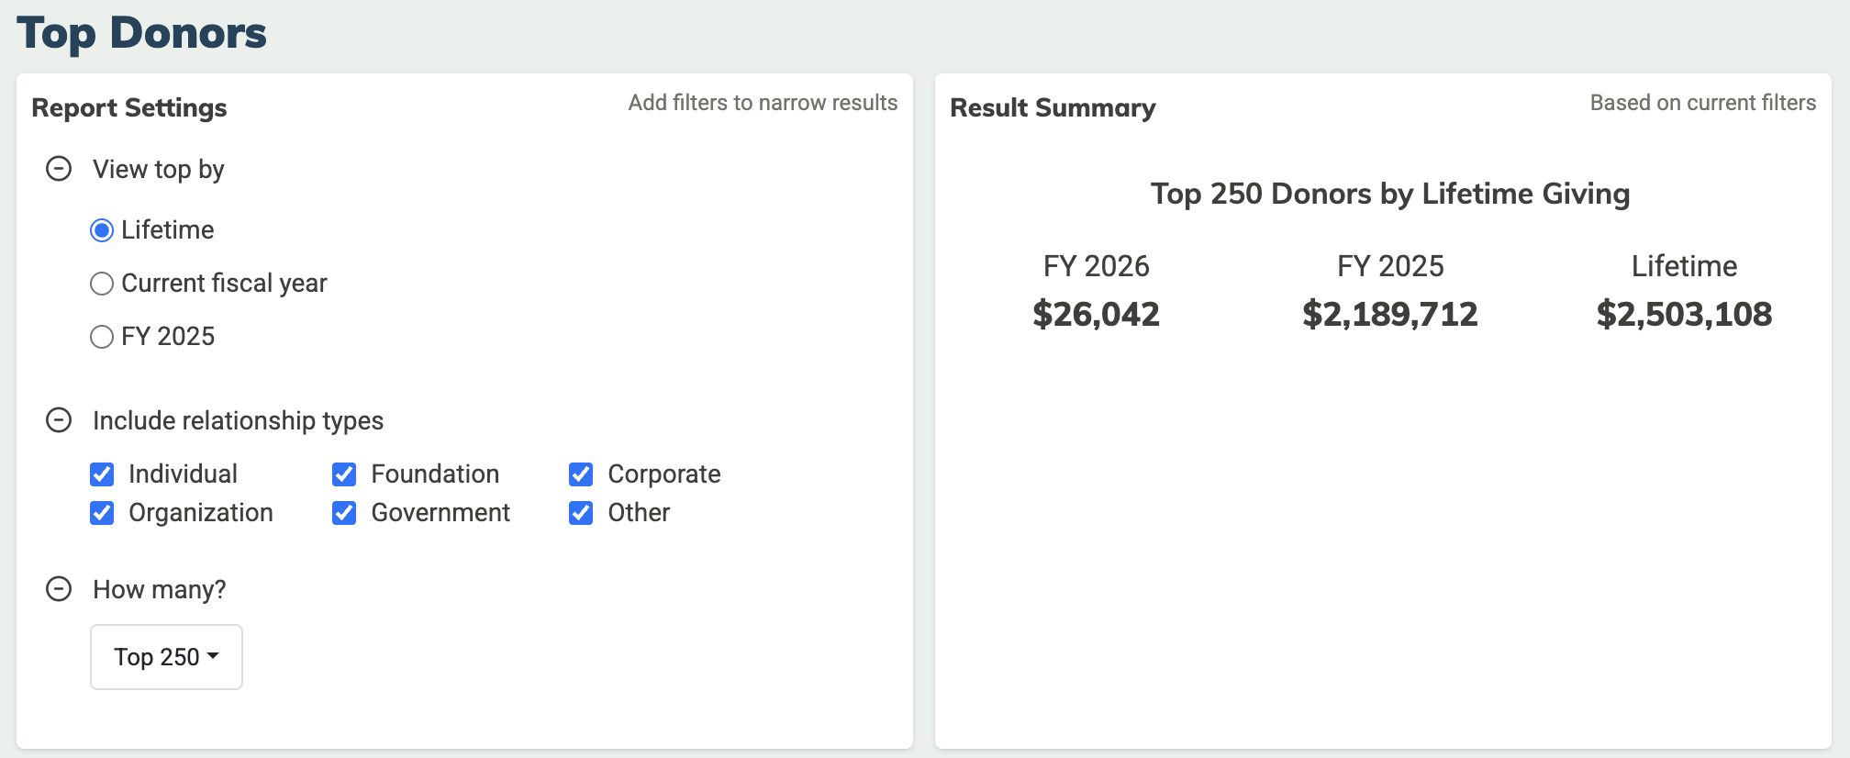This screenshot has width=1850, height=758.
Task: Click the View top by heading
Action: pos(159,170)
